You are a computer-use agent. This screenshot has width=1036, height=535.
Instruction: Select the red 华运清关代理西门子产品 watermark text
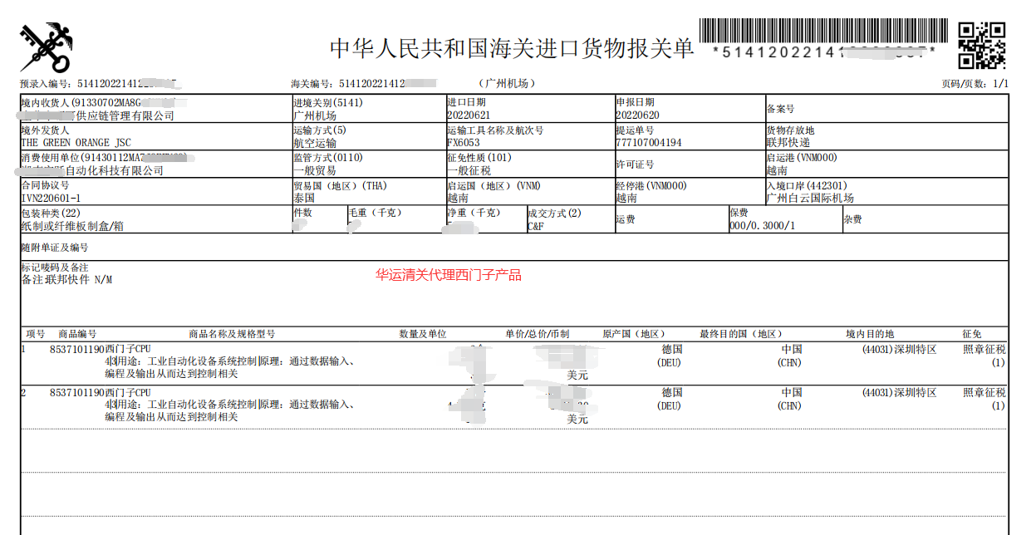click(448, 275)
